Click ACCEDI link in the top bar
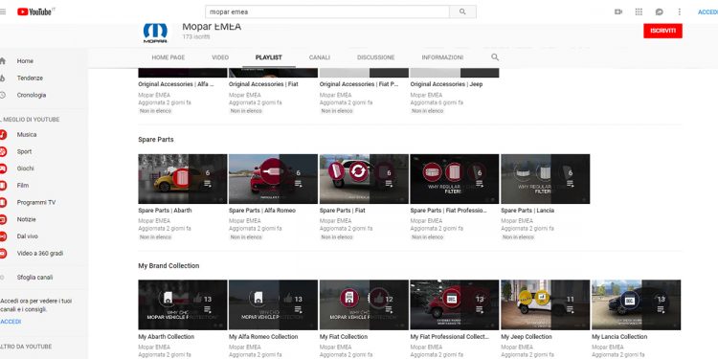 (707, 12)
